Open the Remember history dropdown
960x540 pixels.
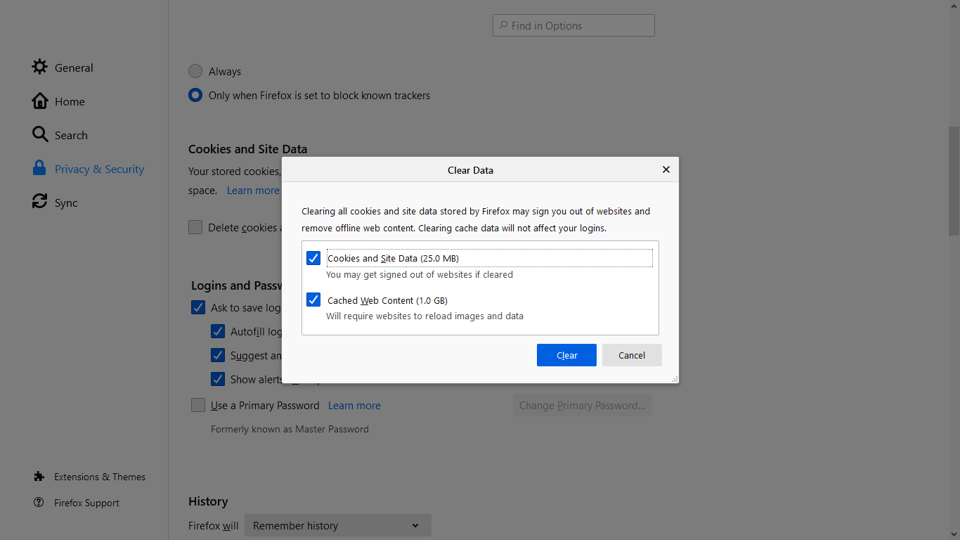click(337, 525)
